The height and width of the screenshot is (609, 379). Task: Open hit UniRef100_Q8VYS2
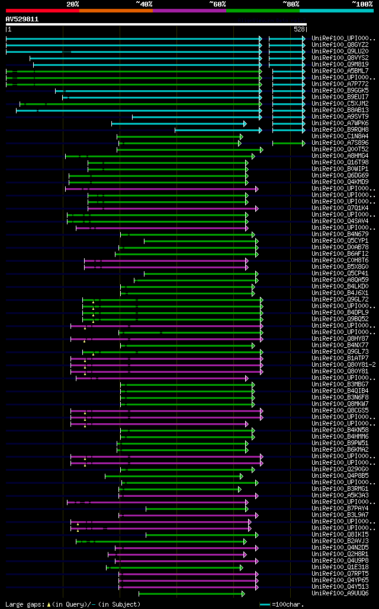(x=341, y=58)
